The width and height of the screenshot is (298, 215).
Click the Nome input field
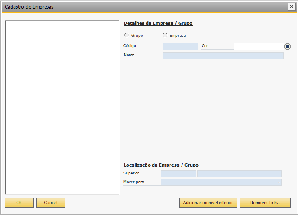[x=223, y=55]
